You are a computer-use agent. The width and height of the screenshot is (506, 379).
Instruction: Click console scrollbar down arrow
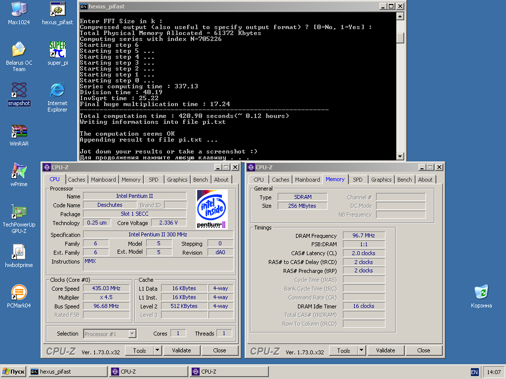400,156
